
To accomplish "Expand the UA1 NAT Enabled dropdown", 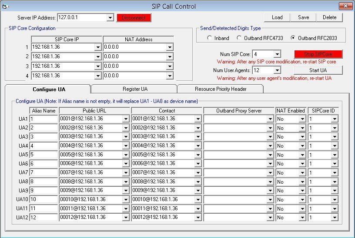I will click(302, 119).
